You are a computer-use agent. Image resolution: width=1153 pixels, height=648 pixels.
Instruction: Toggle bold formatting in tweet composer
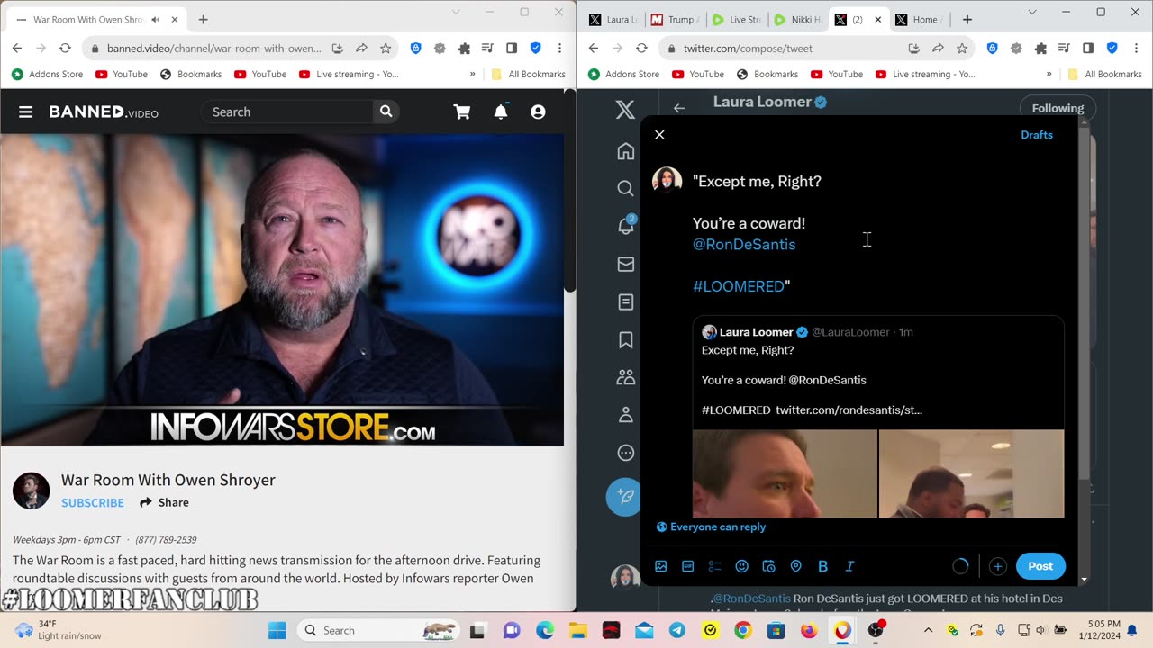point(822,566)
